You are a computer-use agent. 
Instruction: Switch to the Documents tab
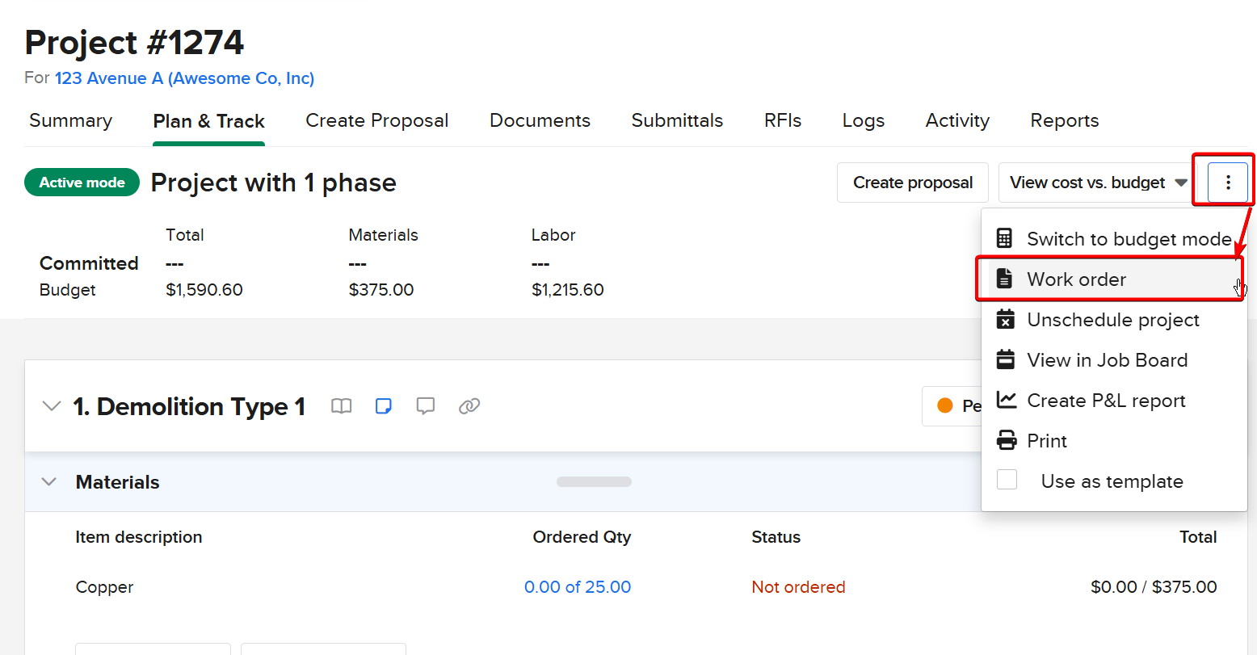pyautogui.click(x=540, y=120)
